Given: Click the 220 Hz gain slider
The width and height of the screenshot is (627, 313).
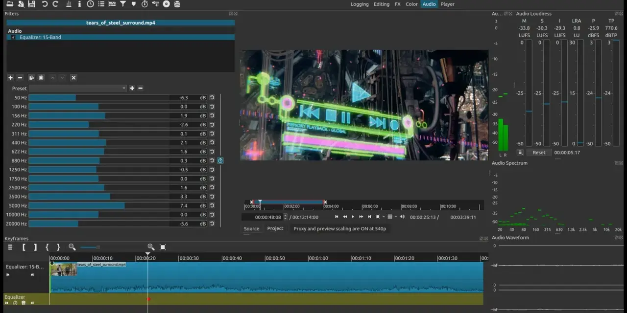Looking at the screenshot, I should pyautogui.click(x=118, y=125).
